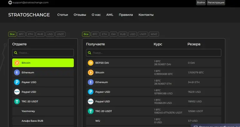The image size is (240, 127).
Task: Click the Paypal USD icon in Получаете list
Action: [91, 102]
